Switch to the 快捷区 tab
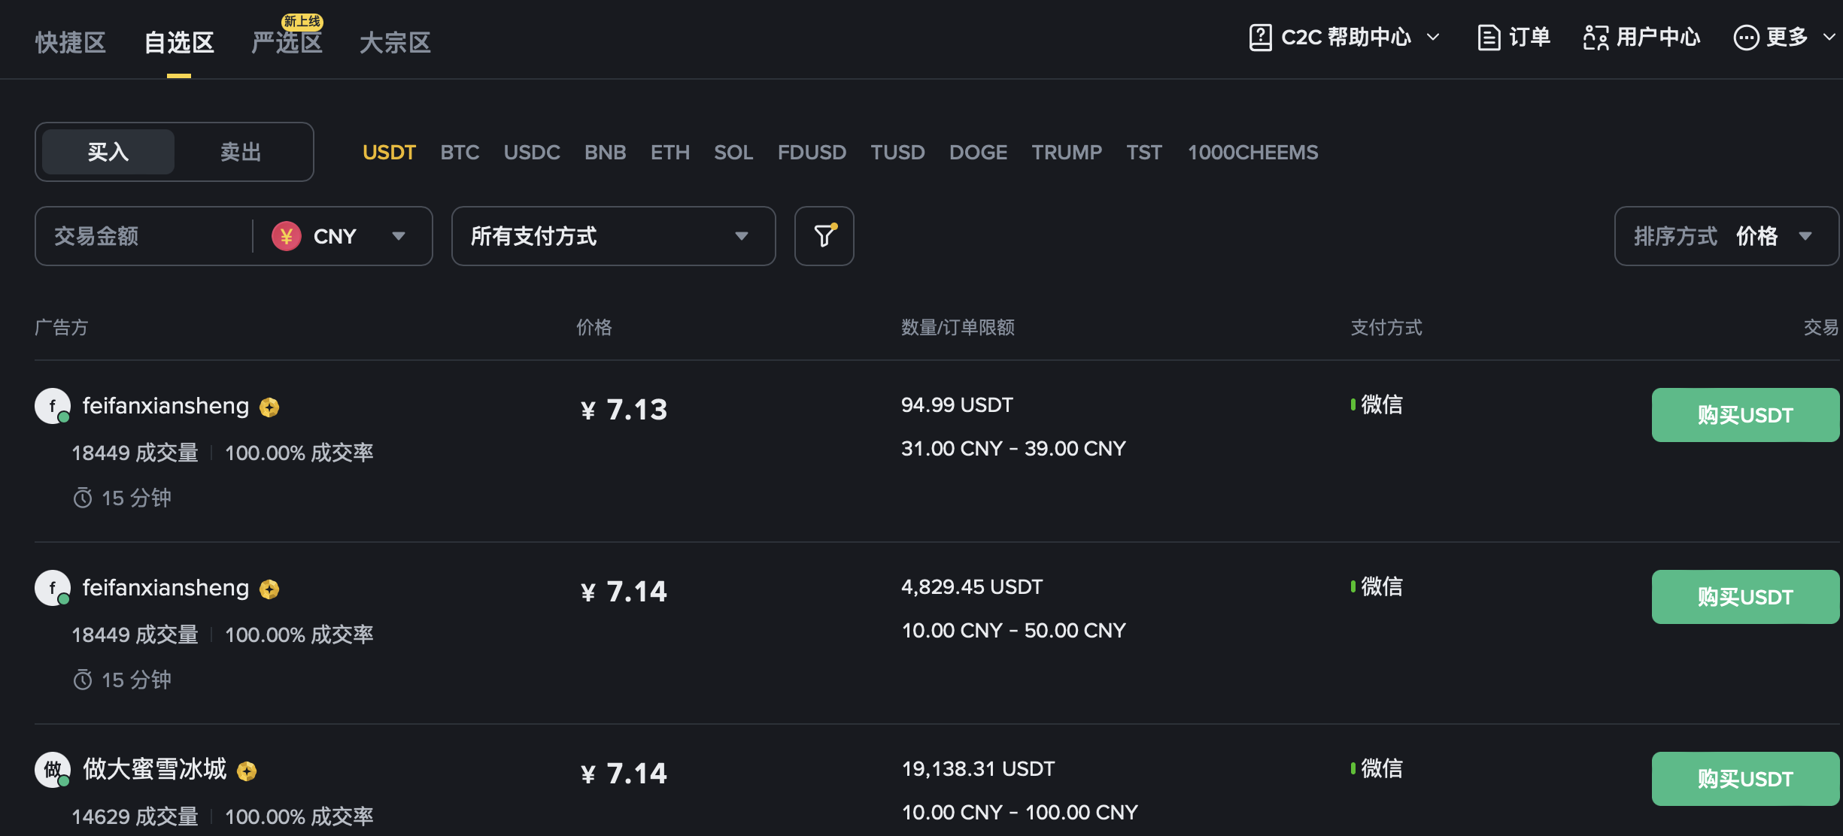 click(x=70, y=43)
